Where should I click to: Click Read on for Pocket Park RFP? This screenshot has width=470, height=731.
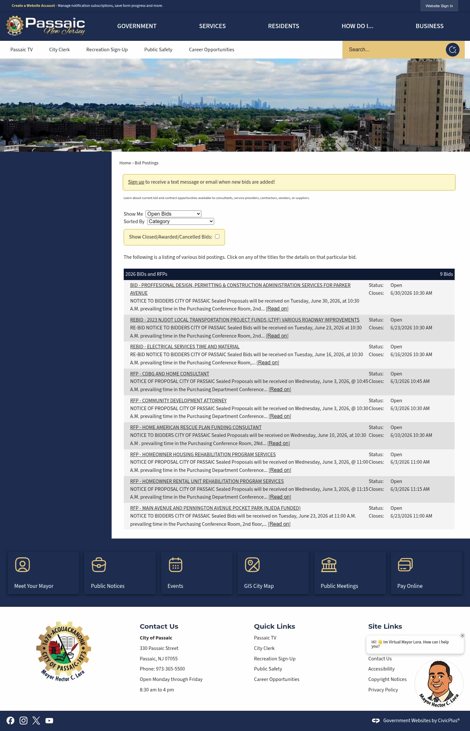(279, 524)
